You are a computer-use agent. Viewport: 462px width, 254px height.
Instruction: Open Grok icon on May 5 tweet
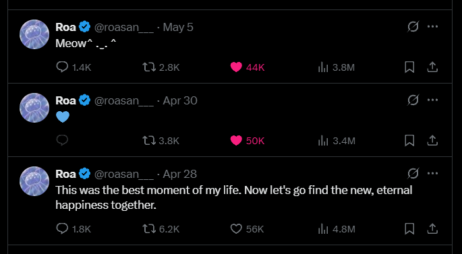point(413,27)
